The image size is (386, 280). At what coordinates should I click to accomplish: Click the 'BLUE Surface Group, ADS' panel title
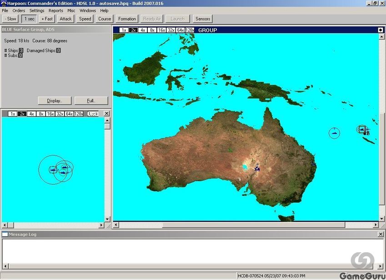[x=28, y=29]
